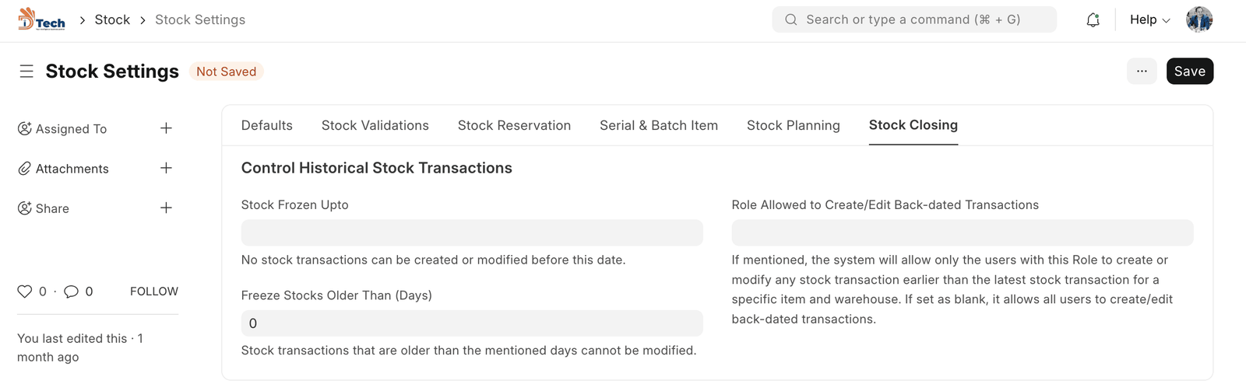1246x384 pixels.
Task: Open the notifications bell
Action: point(1093,20)
